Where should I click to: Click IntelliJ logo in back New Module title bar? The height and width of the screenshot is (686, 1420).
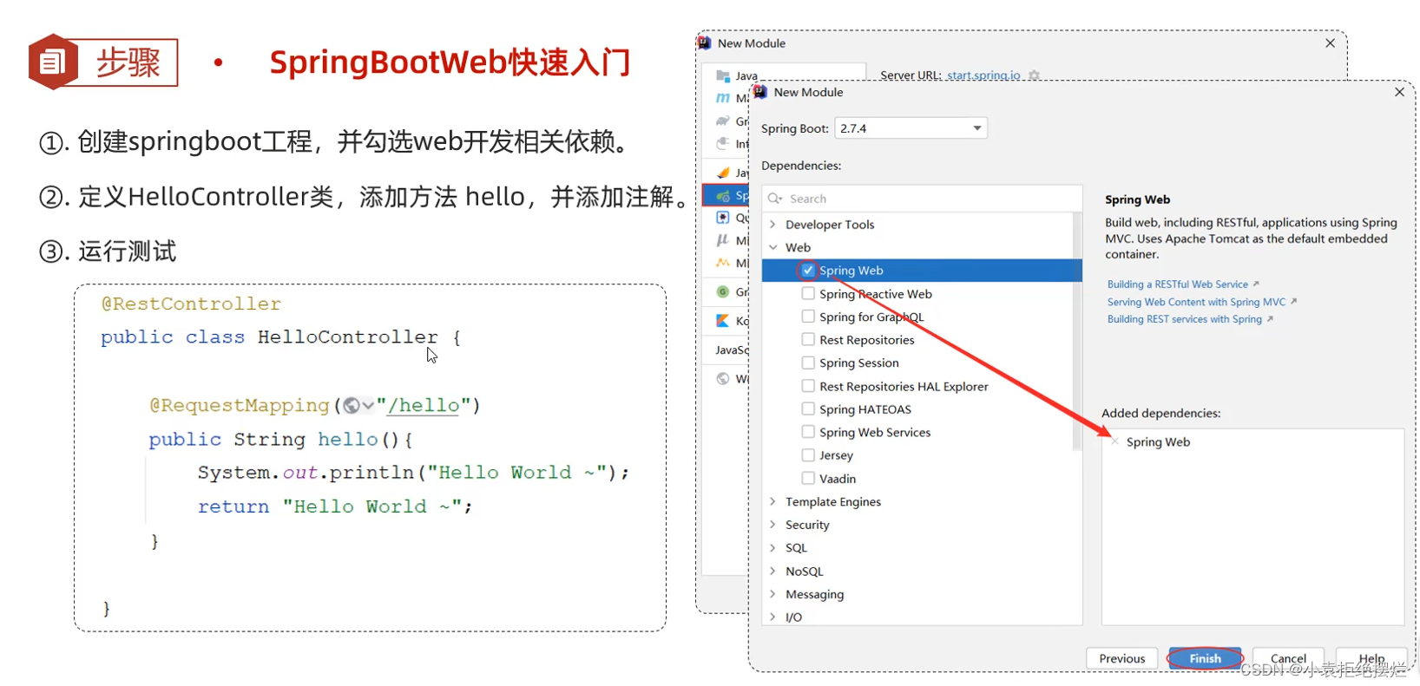tap(705, 42)
